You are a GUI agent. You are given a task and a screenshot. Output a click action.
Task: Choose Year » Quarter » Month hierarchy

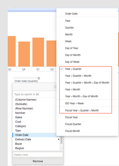pyautogui.click(x=78, y=76)
